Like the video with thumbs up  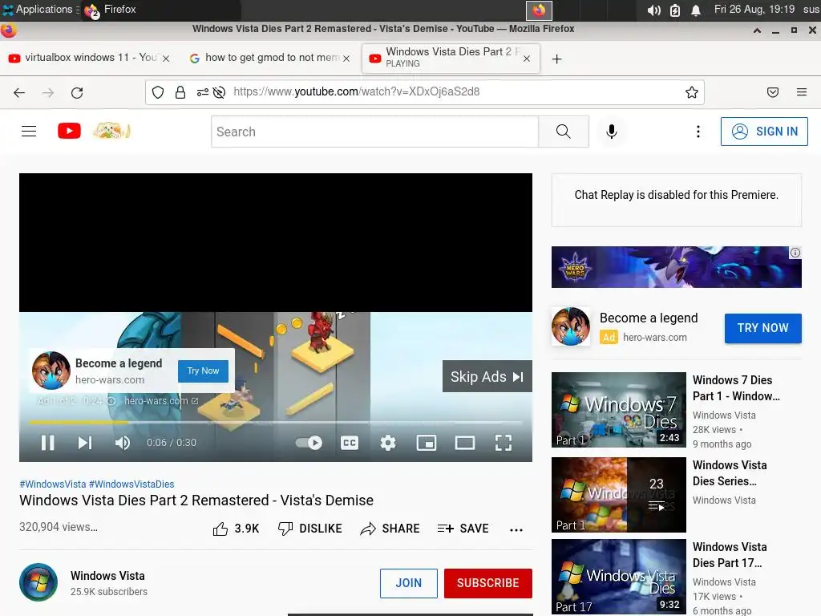coord(236,529)
